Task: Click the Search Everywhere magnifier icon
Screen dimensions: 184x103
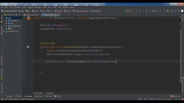Action: pos(179,11)
